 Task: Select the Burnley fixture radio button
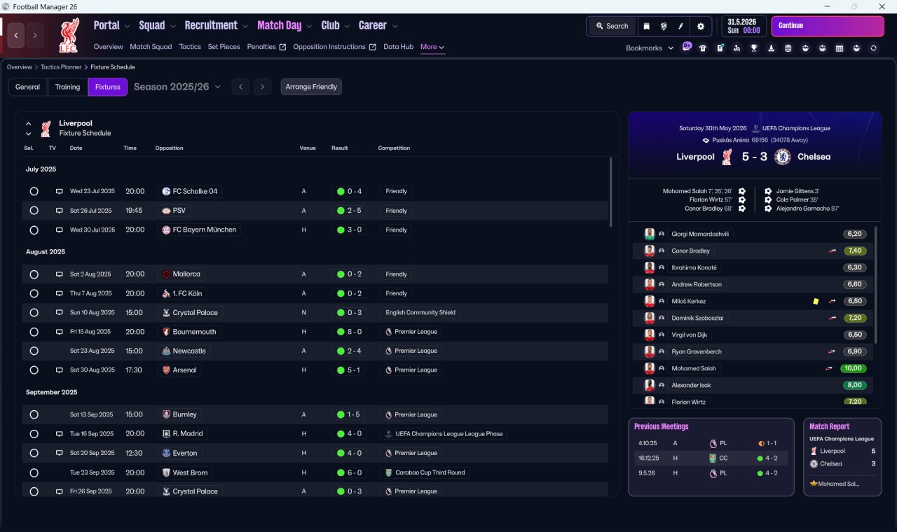point(34,414)
